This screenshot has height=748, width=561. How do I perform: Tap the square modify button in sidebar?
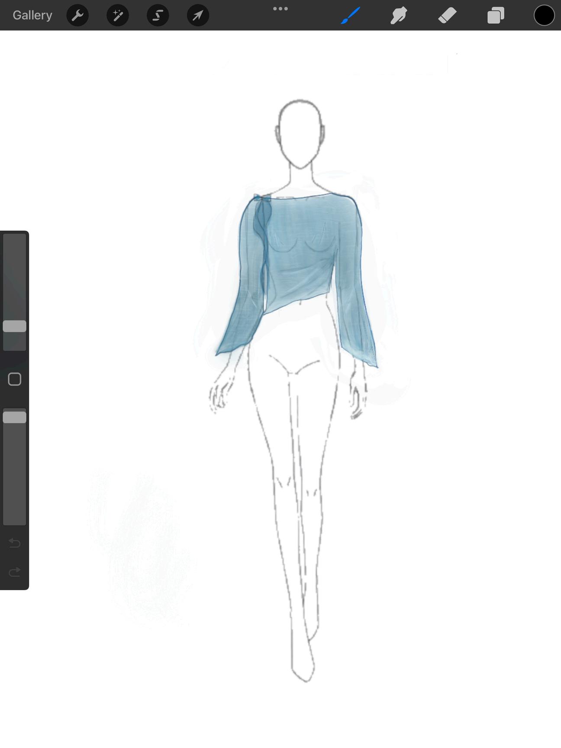[15, 379]
